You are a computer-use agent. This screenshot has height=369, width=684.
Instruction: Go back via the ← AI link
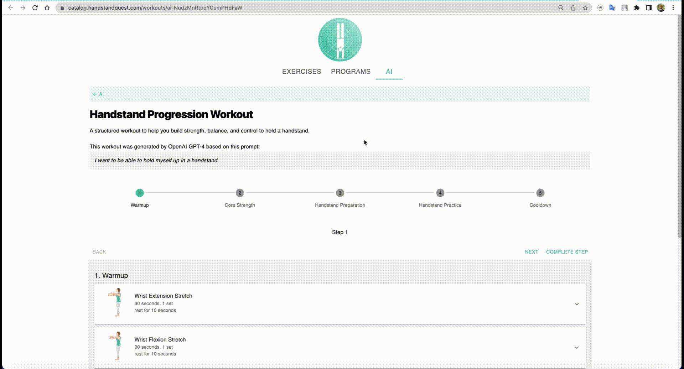[x=98, y=94]
